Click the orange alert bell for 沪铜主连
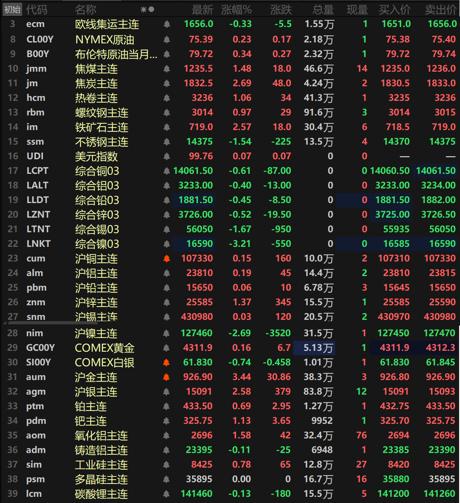 point(167,258)
